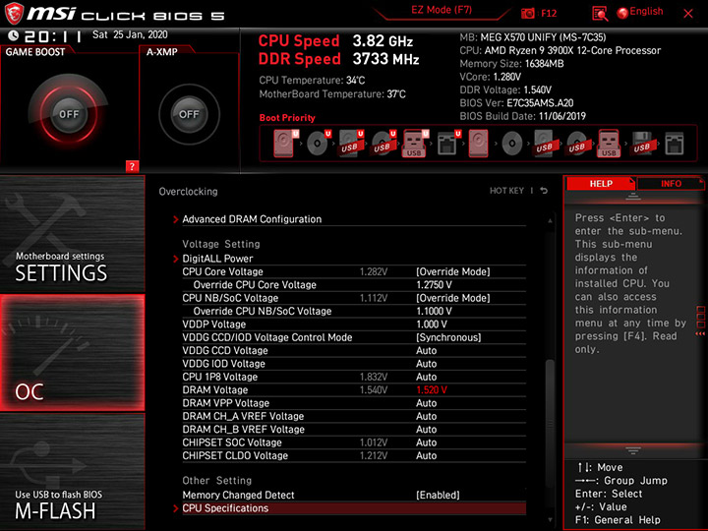Pick the legacy USB hard disk boot icon
The image size is (708, 531).
point(544,144)
